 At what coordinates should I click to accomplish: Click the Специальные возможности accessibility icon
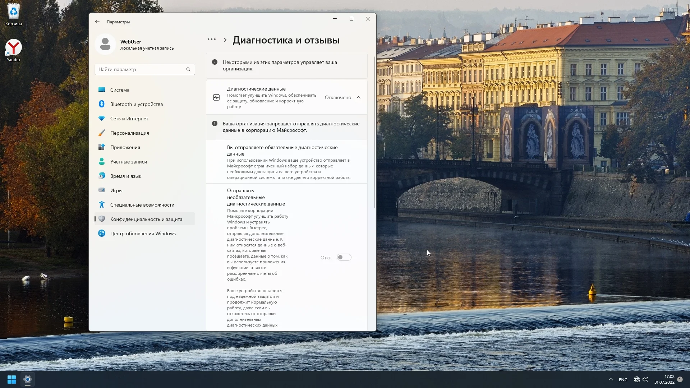pyautogui.click(x=102, y=205)
